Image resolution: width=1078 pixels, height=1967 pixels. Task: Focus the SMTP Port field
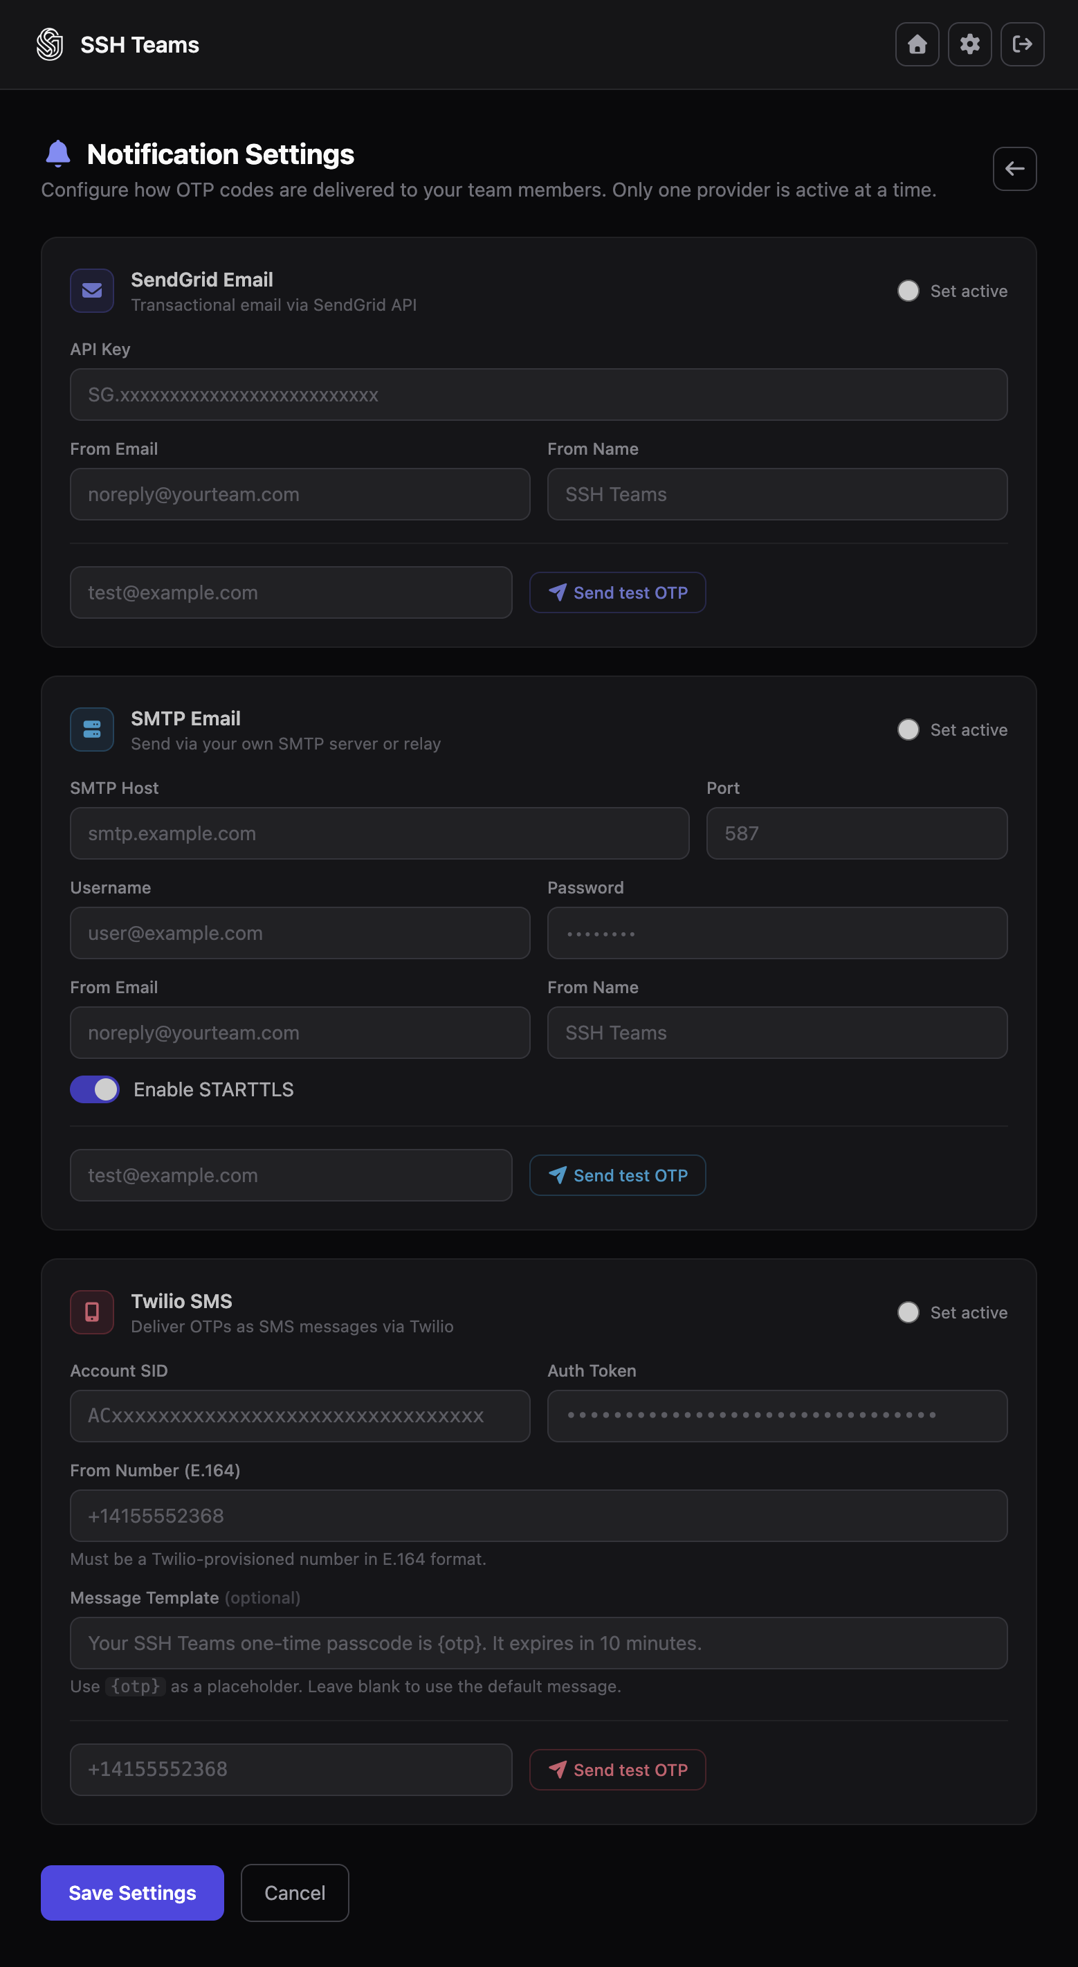(x=857, y=833)
